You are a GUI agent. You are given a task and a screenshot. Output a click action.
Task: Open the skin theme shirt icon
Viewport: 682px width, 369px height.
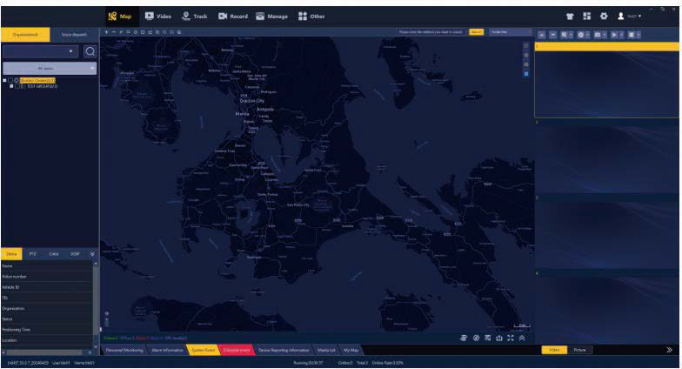570,16
